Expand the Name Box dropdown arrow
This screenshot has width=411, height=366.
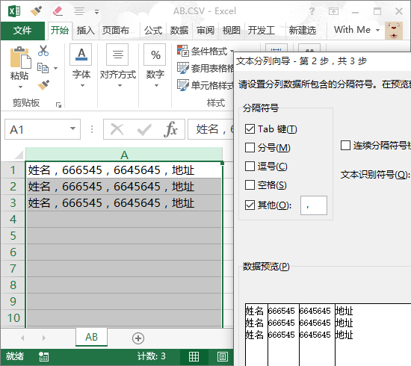pyautogui.click(x=72, y=129)
